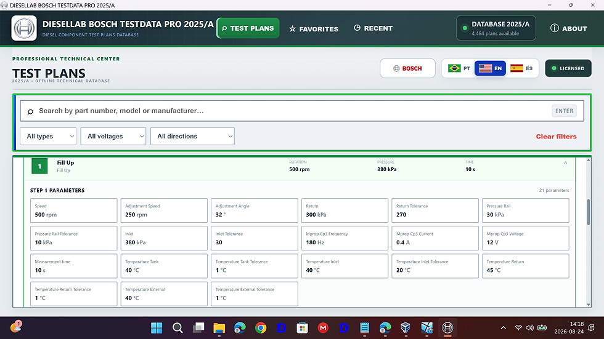Click the scrollbar down arrow in results panel
This screenshot has width=604, height=339.
(x=588, y=305)
